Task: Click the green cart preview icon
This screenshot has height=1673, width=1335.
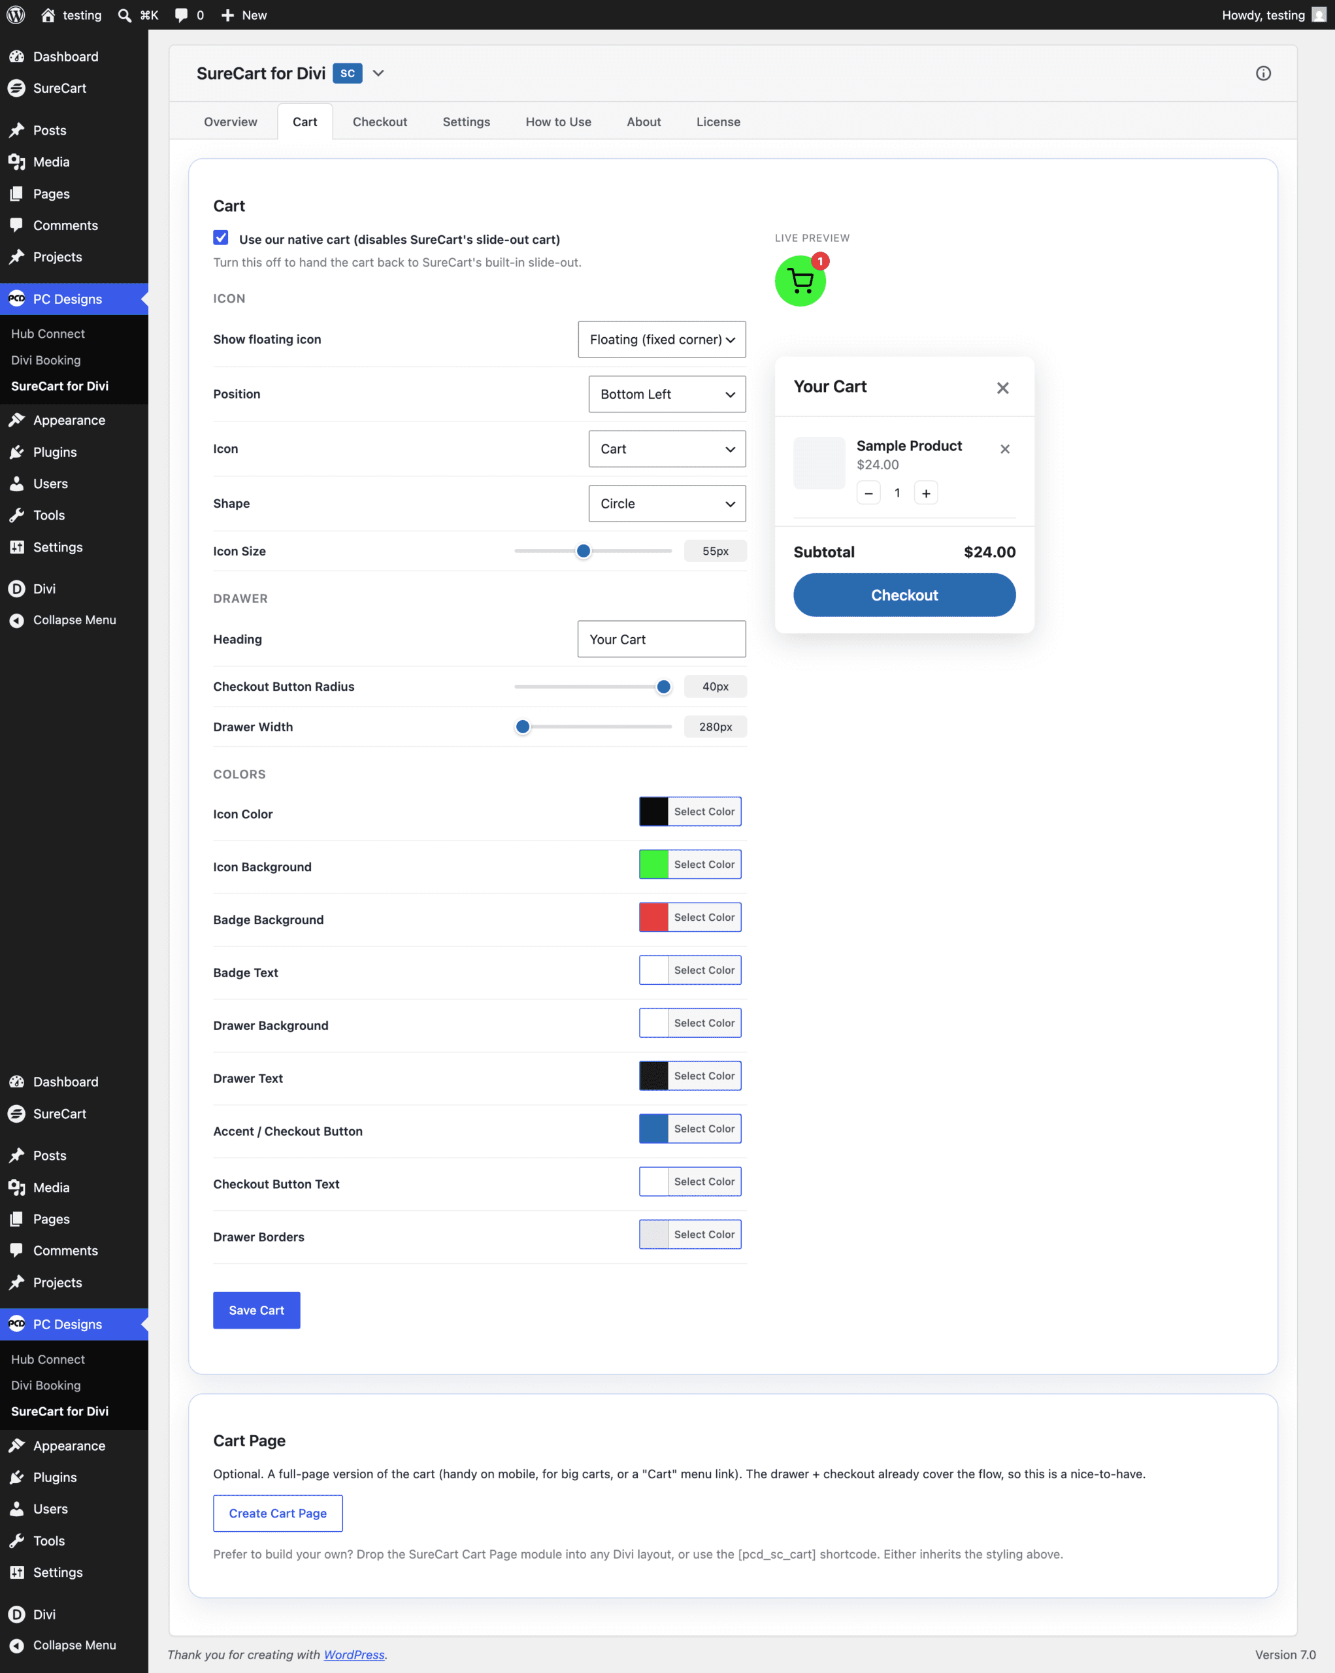Action: click(800, 281)
